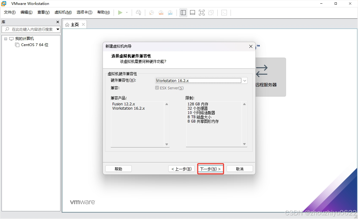Click the home icon on the 主页 tab
Screen dimensions: 358x219
click(x=67, y=25)
